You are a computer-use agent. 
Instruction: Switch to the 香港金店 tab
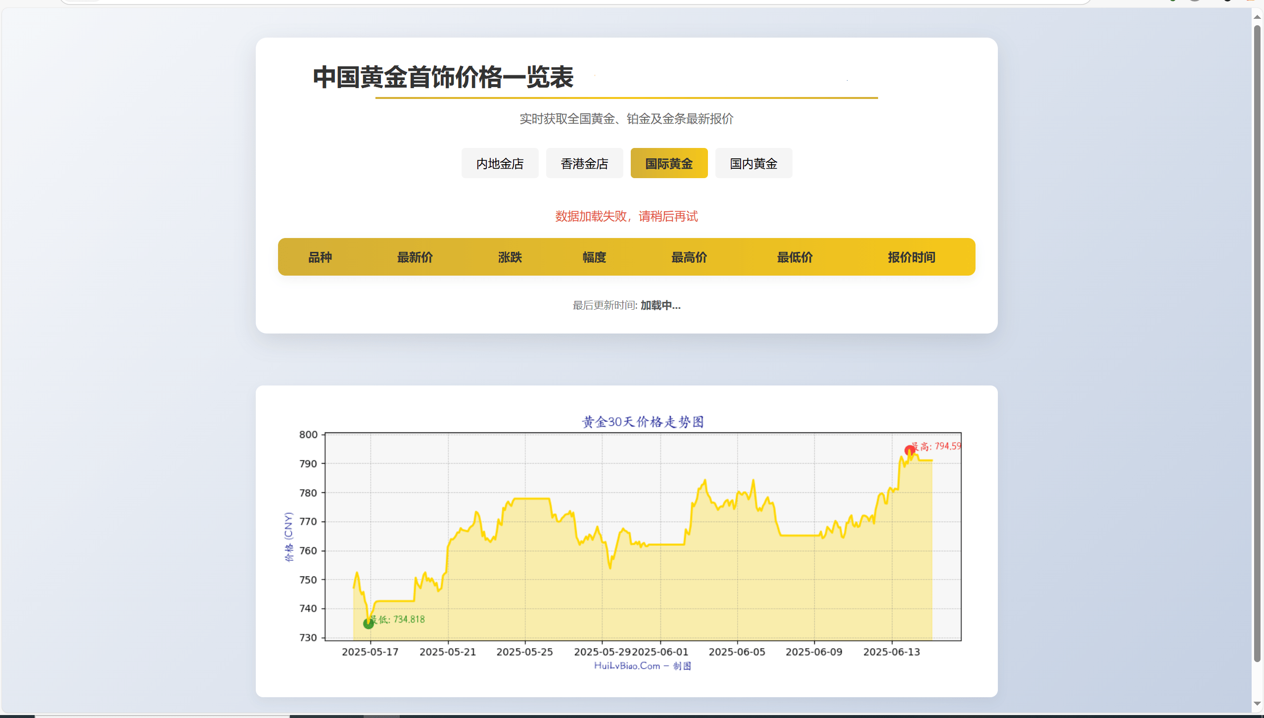584,163
